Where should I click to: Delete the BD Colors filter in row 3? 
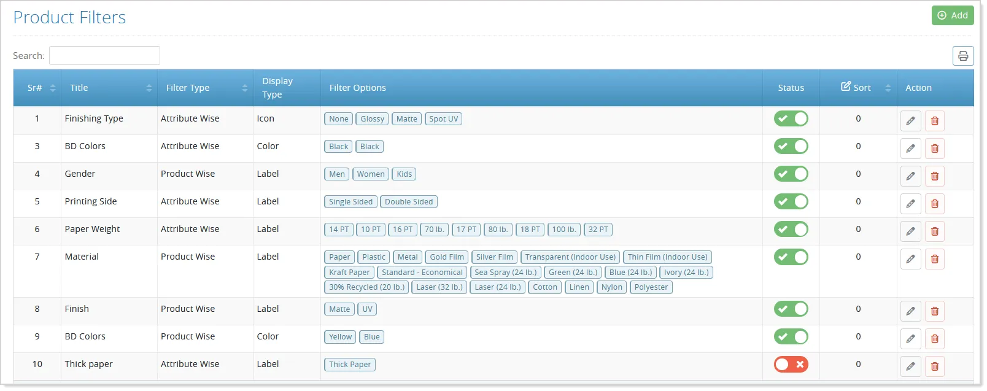click(935, 149)
